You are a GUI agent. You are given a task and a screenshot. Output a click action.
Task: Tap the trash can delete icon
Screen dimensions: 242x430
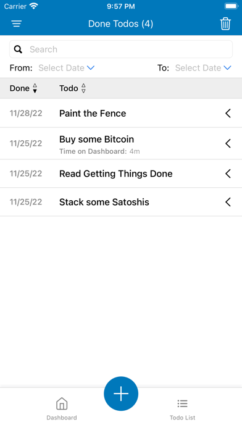[x=225, y=24]
